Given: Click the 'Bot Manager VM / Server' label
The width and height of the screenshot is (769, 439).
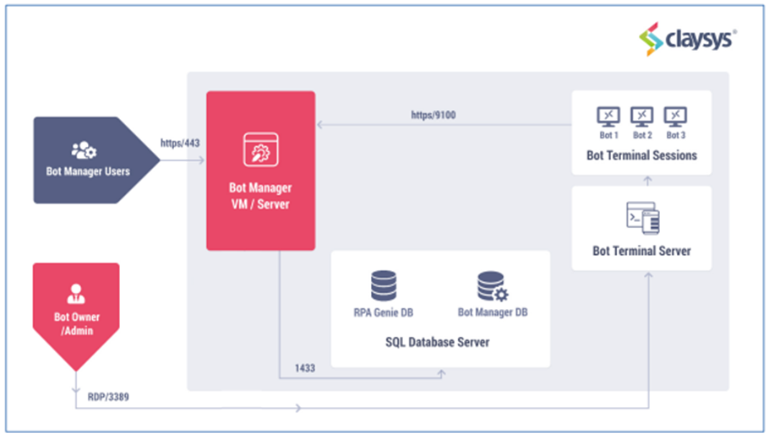Looking at the screenshot, I should pyautogui.click(x=260, y=196).
